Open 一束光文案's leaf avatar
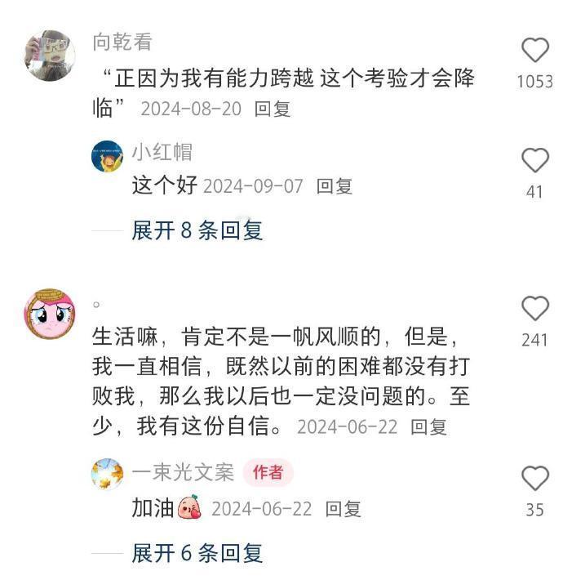 tap(107, 474)
